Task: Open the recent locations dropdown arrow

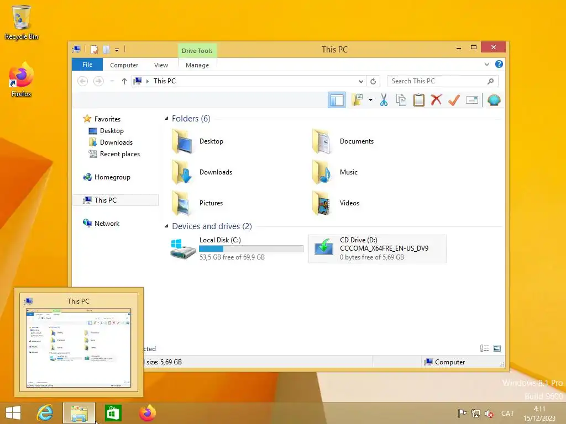Action: [112, 81]
